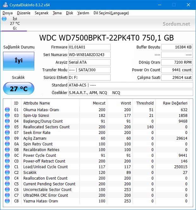Click status orb for Uncorrectable Sector Count row
This screenshot has height=210, width=196.
(7, 189)
